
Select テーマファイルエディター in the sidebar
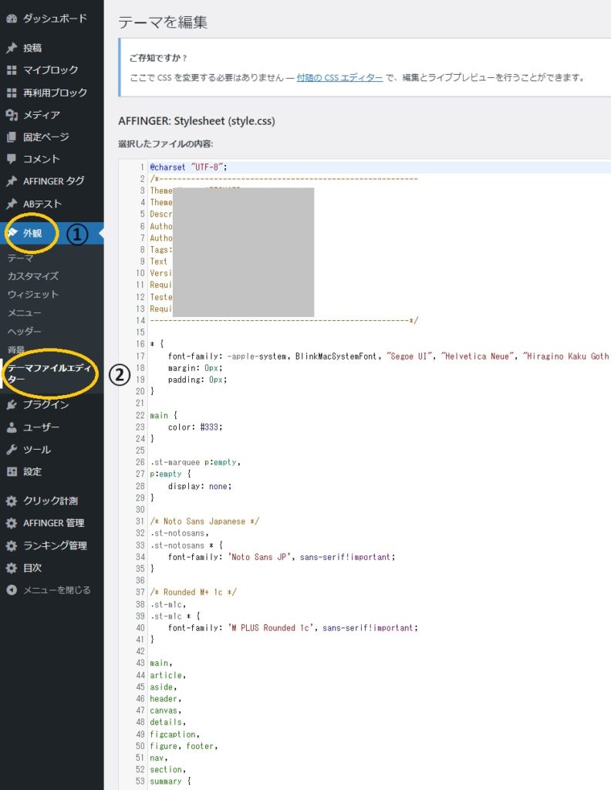pyautogui.click(x=49, y=373)
